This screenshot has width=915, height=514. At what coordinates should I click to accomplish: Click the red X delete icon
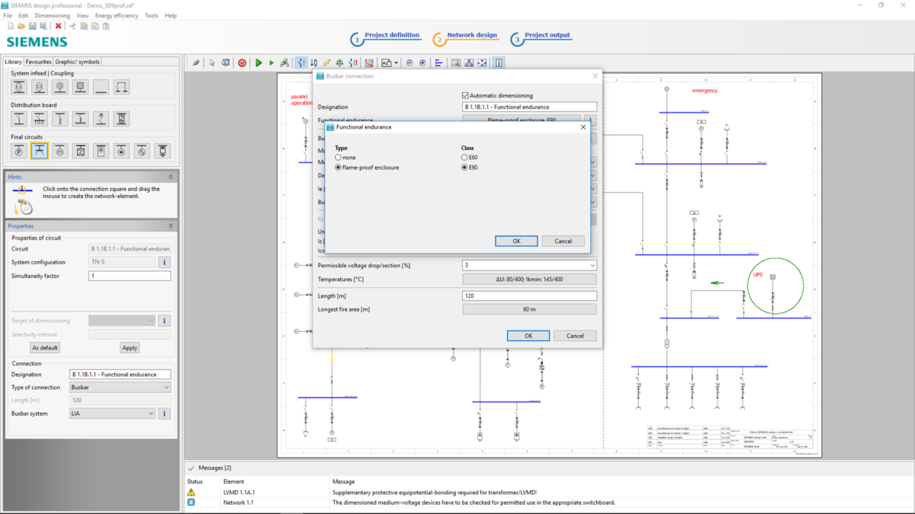tap(58, 26)
